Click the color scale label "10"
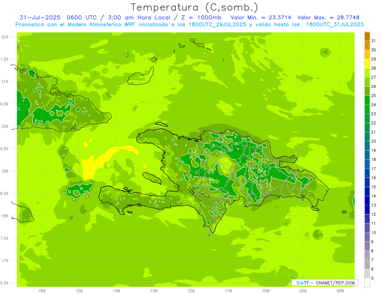The width and height of the screenshot is (382, 295). pos(373,233)
